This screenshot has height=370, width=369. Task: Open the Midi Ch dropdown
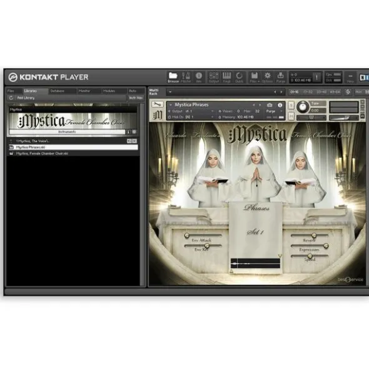click(212, 117)
